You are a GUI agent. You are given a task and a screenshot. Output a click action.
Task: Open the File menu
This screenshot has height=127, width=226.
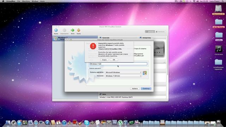[x=19, y=1]
